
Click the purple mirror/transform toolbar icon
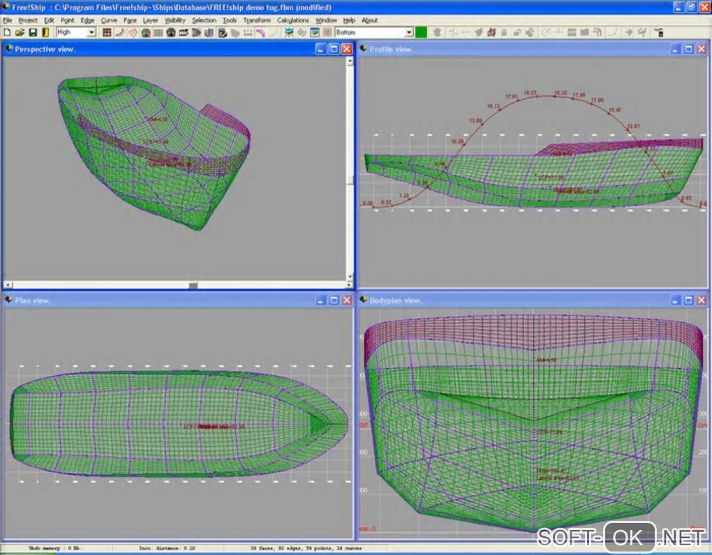pos(491,32)
